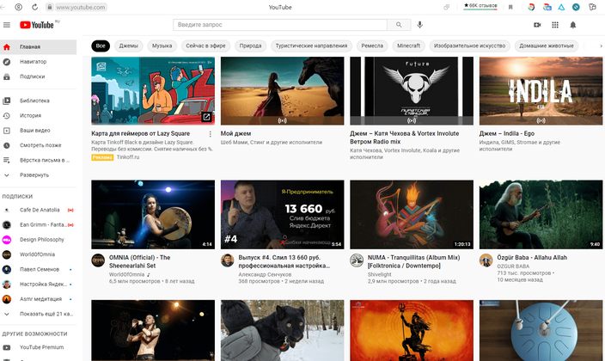Reload the page in the browser
The width and height of the screenshot is (605, 361).
[x=34, y=7]
